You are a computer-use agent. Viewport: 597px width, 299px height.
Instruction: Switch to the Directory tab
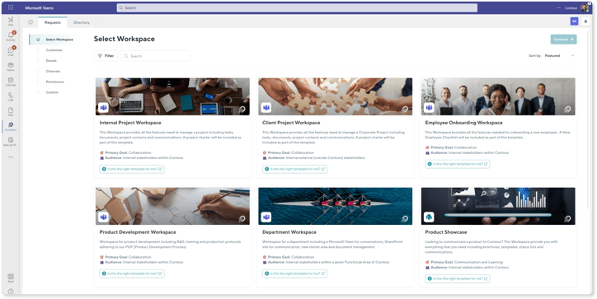tap(82, 22)
